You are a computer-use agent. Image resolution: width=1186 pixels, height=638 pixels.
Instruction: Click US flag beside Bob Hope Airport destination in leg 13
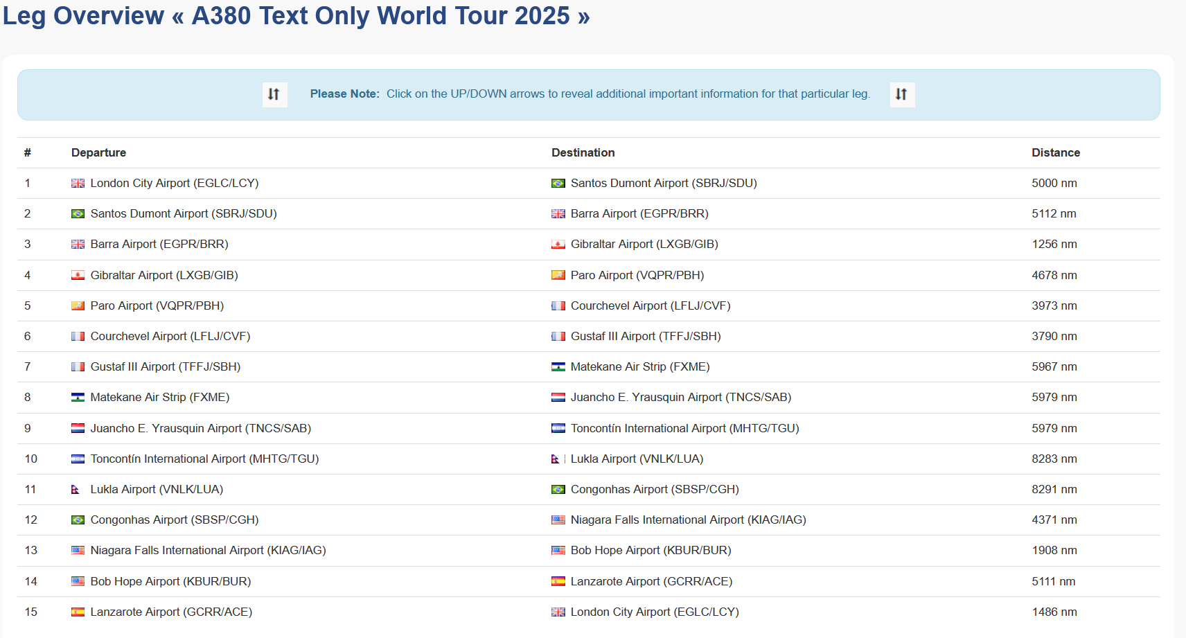coord(558,551)
